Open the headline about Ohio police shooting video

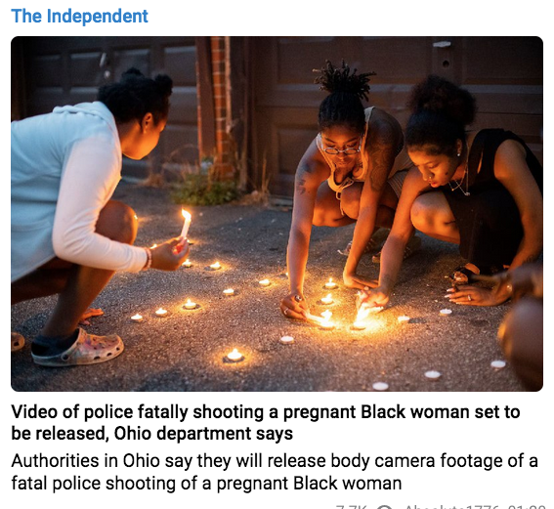(x=266, y=422)
